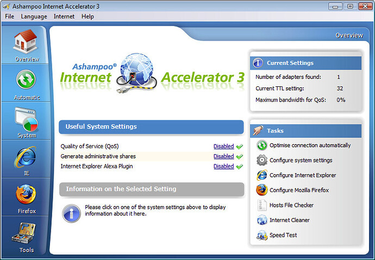
Task: Click Optimise connection automatically task
Action: click(x=310, y=145)
